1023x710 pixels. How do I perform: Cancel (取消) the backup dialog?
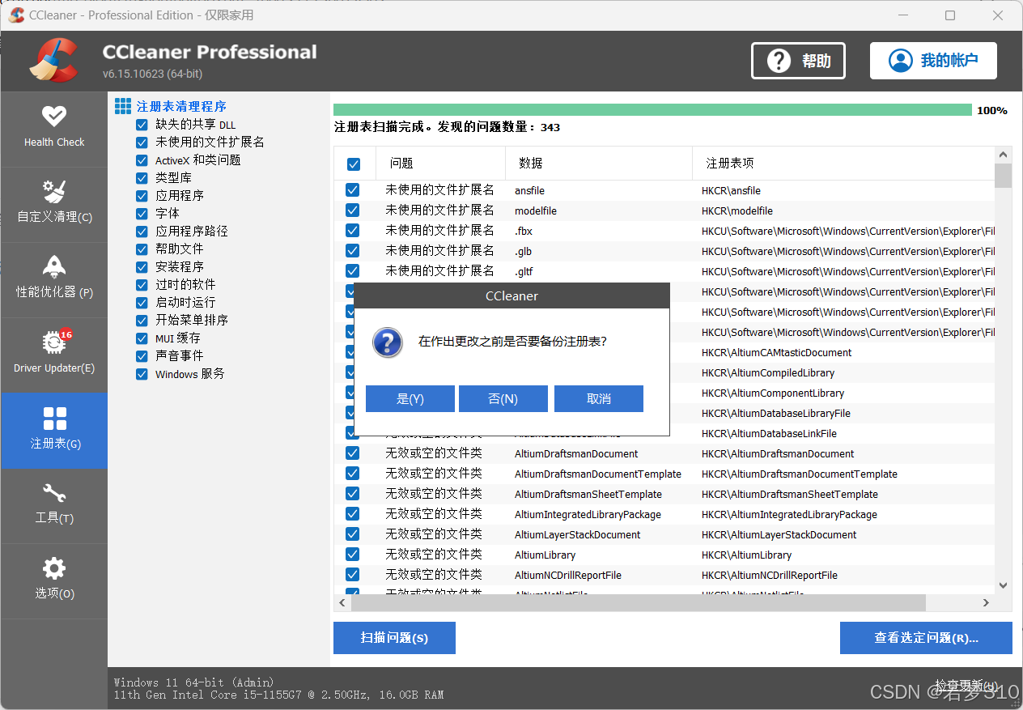599,398
